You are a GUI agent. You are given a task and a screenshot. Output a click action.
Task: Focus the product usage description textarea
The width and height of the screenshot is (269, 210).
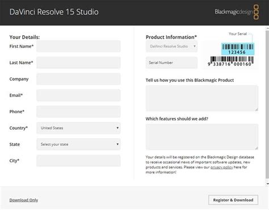click(202, 98)
